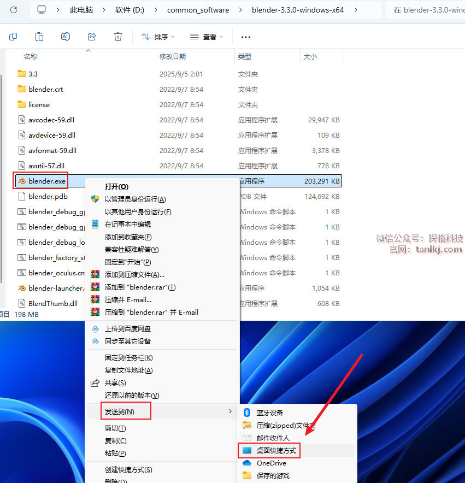
Task: Click the refresh icon in address bar
Action: click(14, 10)
